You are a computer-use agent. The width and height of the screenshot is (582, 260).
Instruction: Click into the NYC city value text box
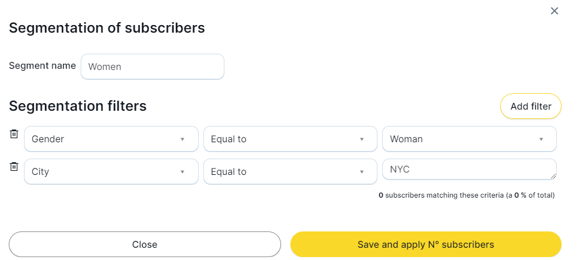(467, 169)
